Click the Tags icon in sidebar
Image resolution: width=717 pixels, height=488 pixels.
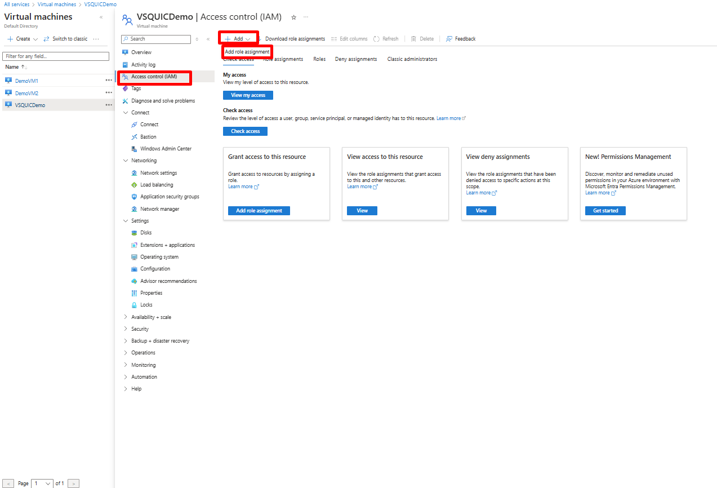[x=125, y=88]
